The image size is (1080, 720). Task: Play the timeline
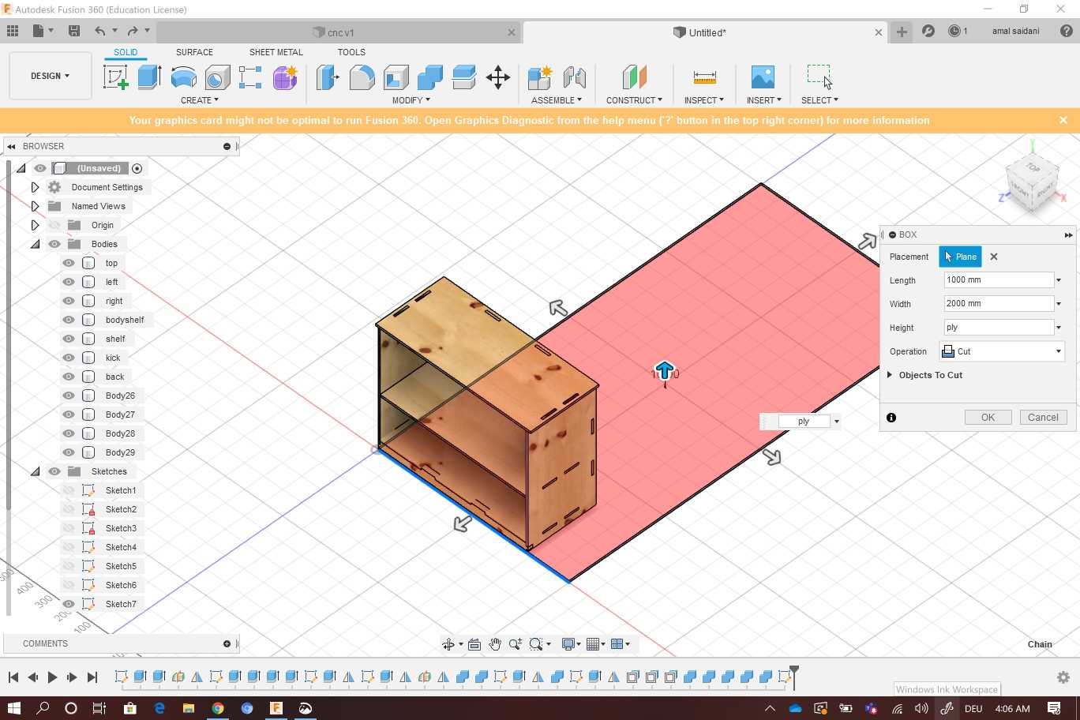52,677
